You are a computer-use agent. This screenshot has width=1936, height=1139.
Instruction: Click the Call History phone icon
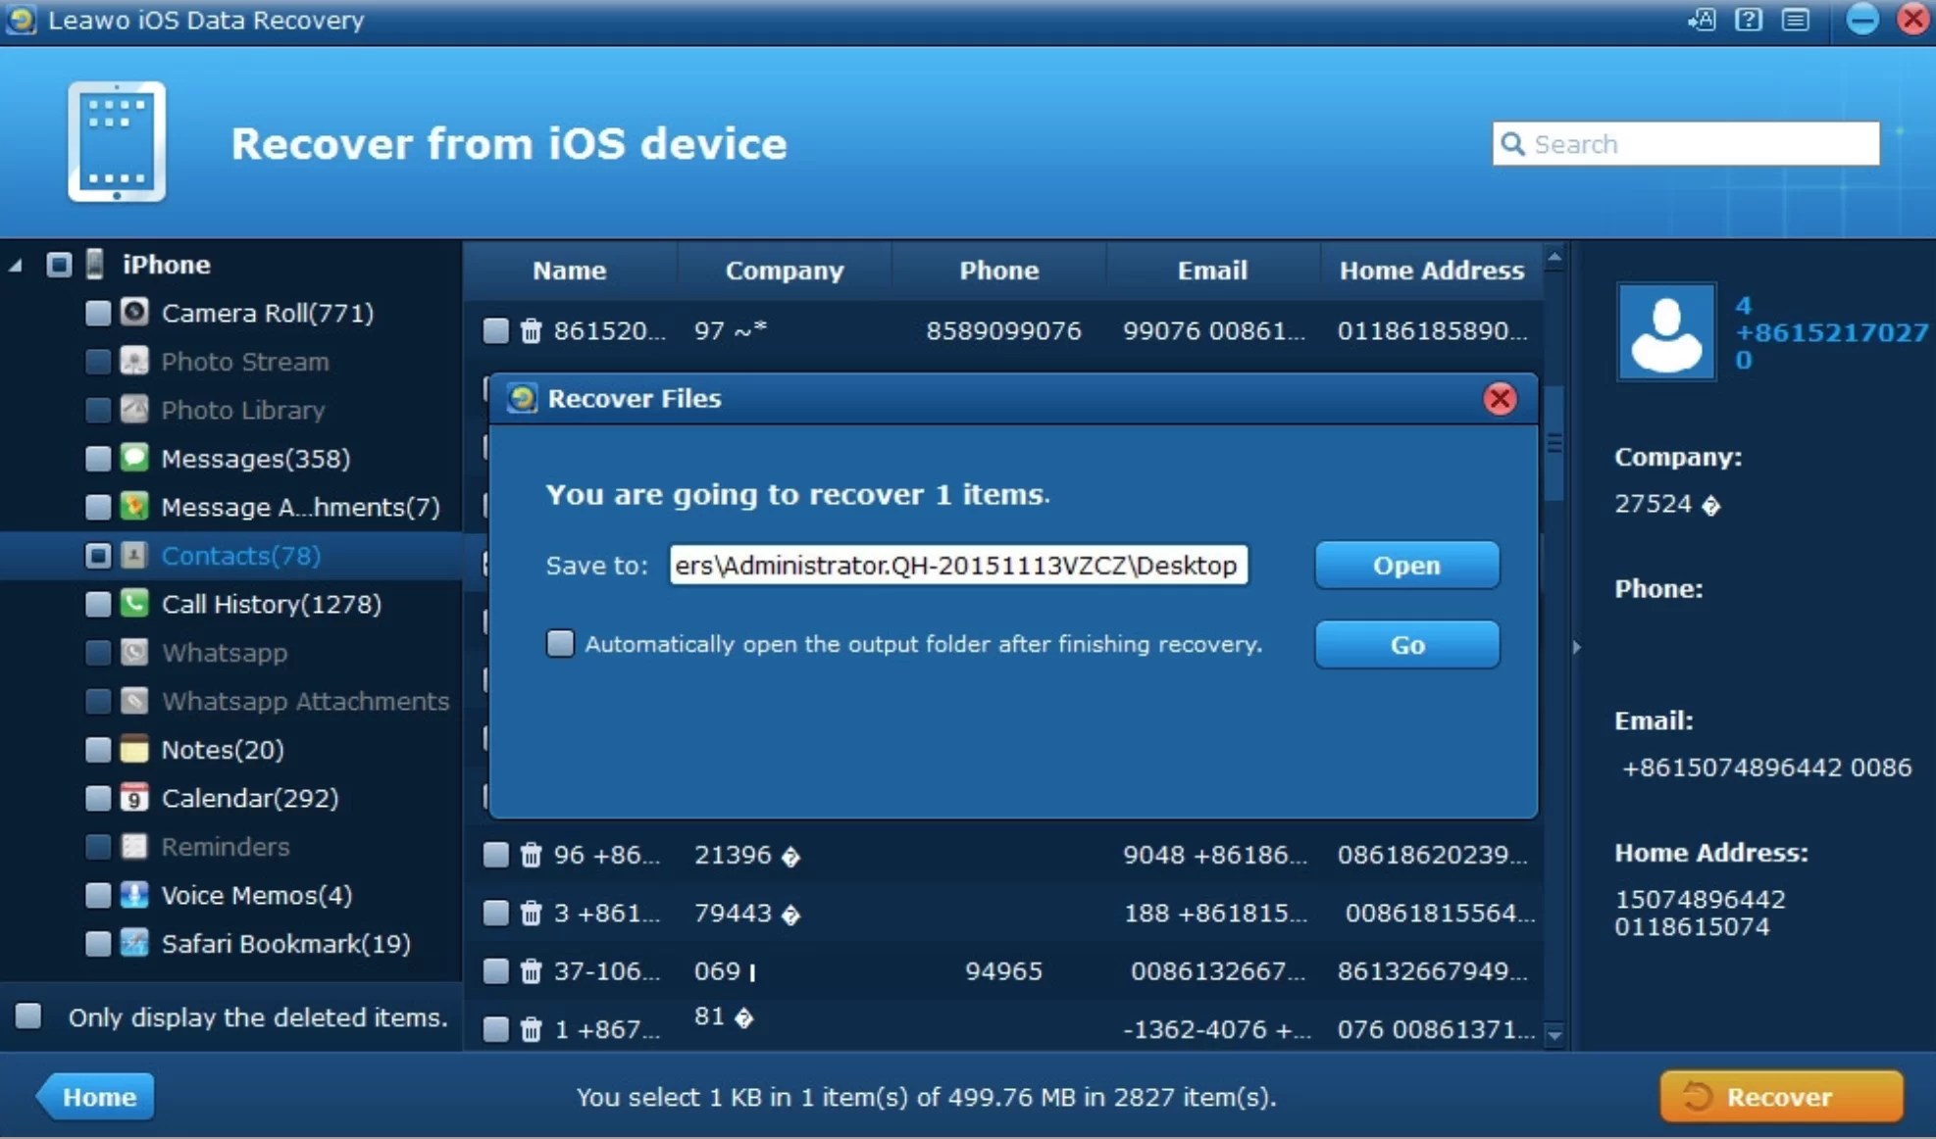tap(134, 603)
